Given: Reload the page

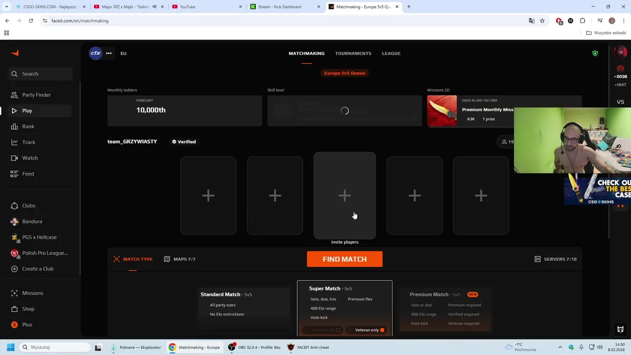Looking at the screenshot, I should (31, 21).
